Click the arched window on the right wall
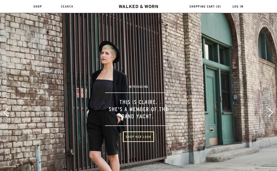The image size is (277, 171). click(x=264, y=46)
